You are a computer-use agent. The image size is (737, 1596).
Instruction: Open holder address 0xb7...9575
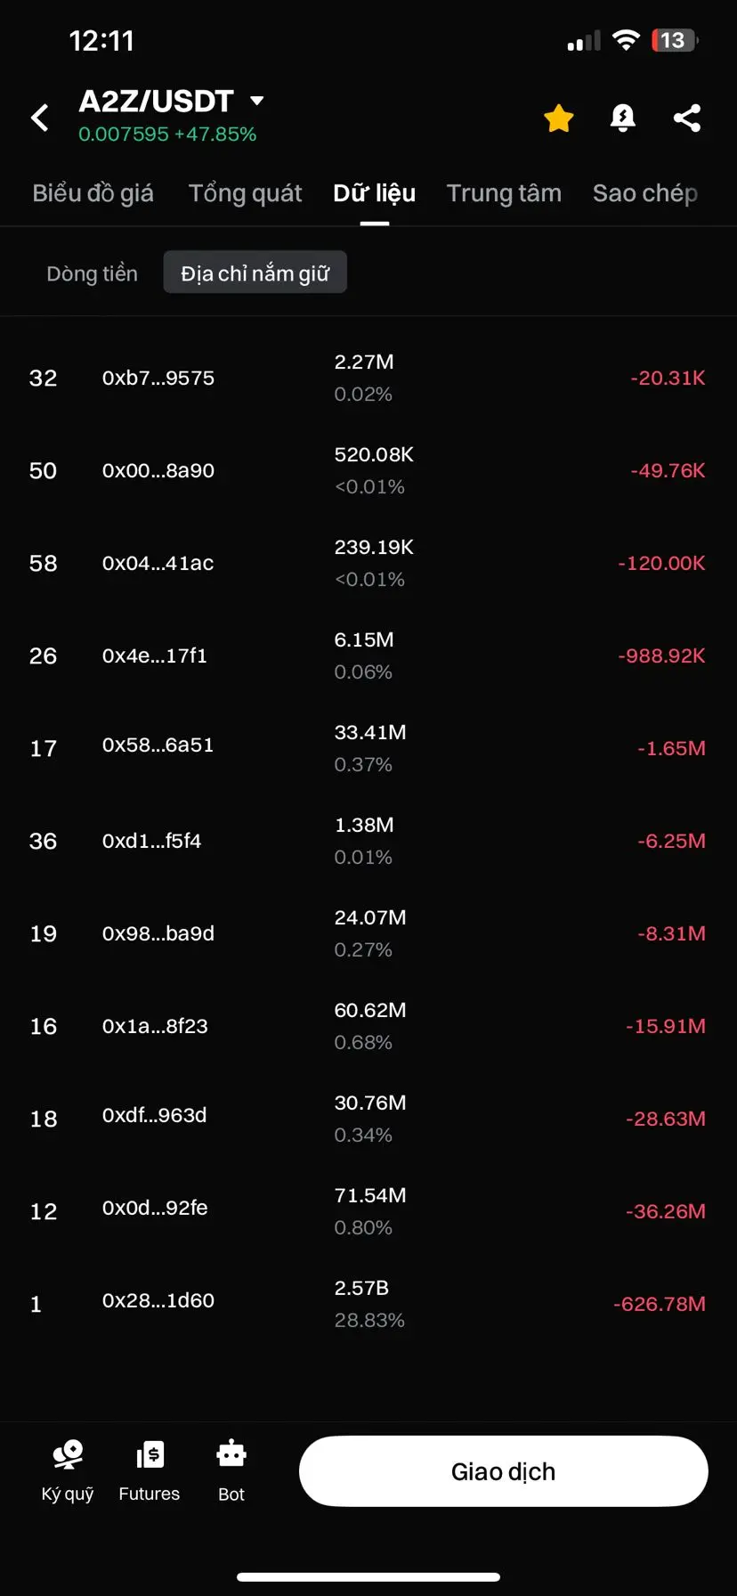[158, 378]
